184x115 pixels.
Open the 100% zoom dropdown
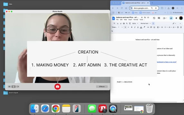point(135,24)
